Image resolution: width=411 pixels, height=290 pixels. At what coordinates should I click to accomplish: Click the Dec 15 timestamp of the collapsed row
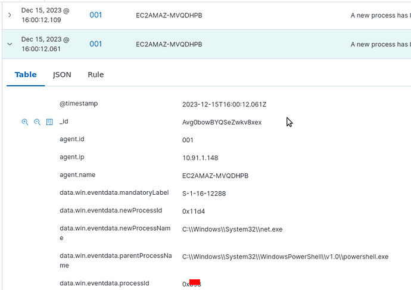point(45,14)
